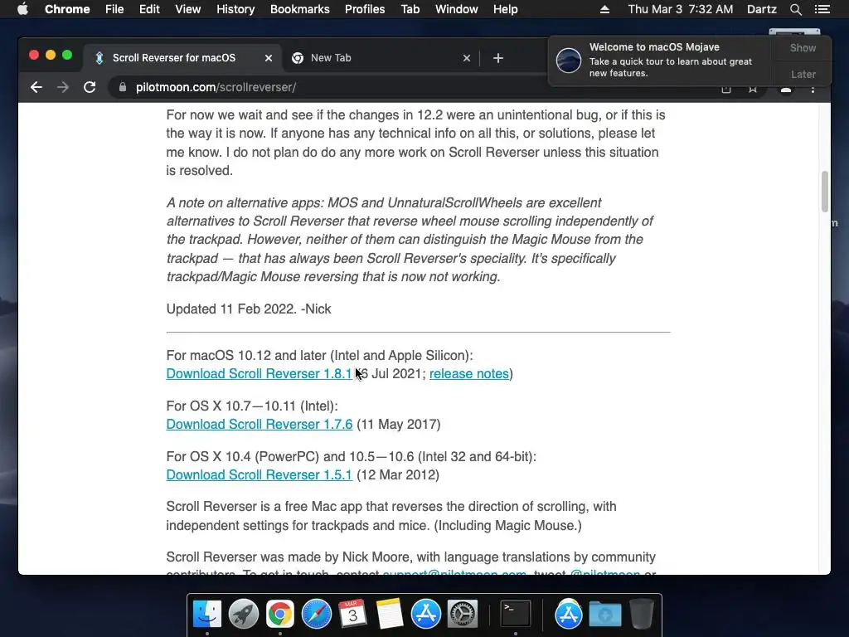
Task: Download Scroll Reverser 1.7.6
Action: tap(260, 424)
